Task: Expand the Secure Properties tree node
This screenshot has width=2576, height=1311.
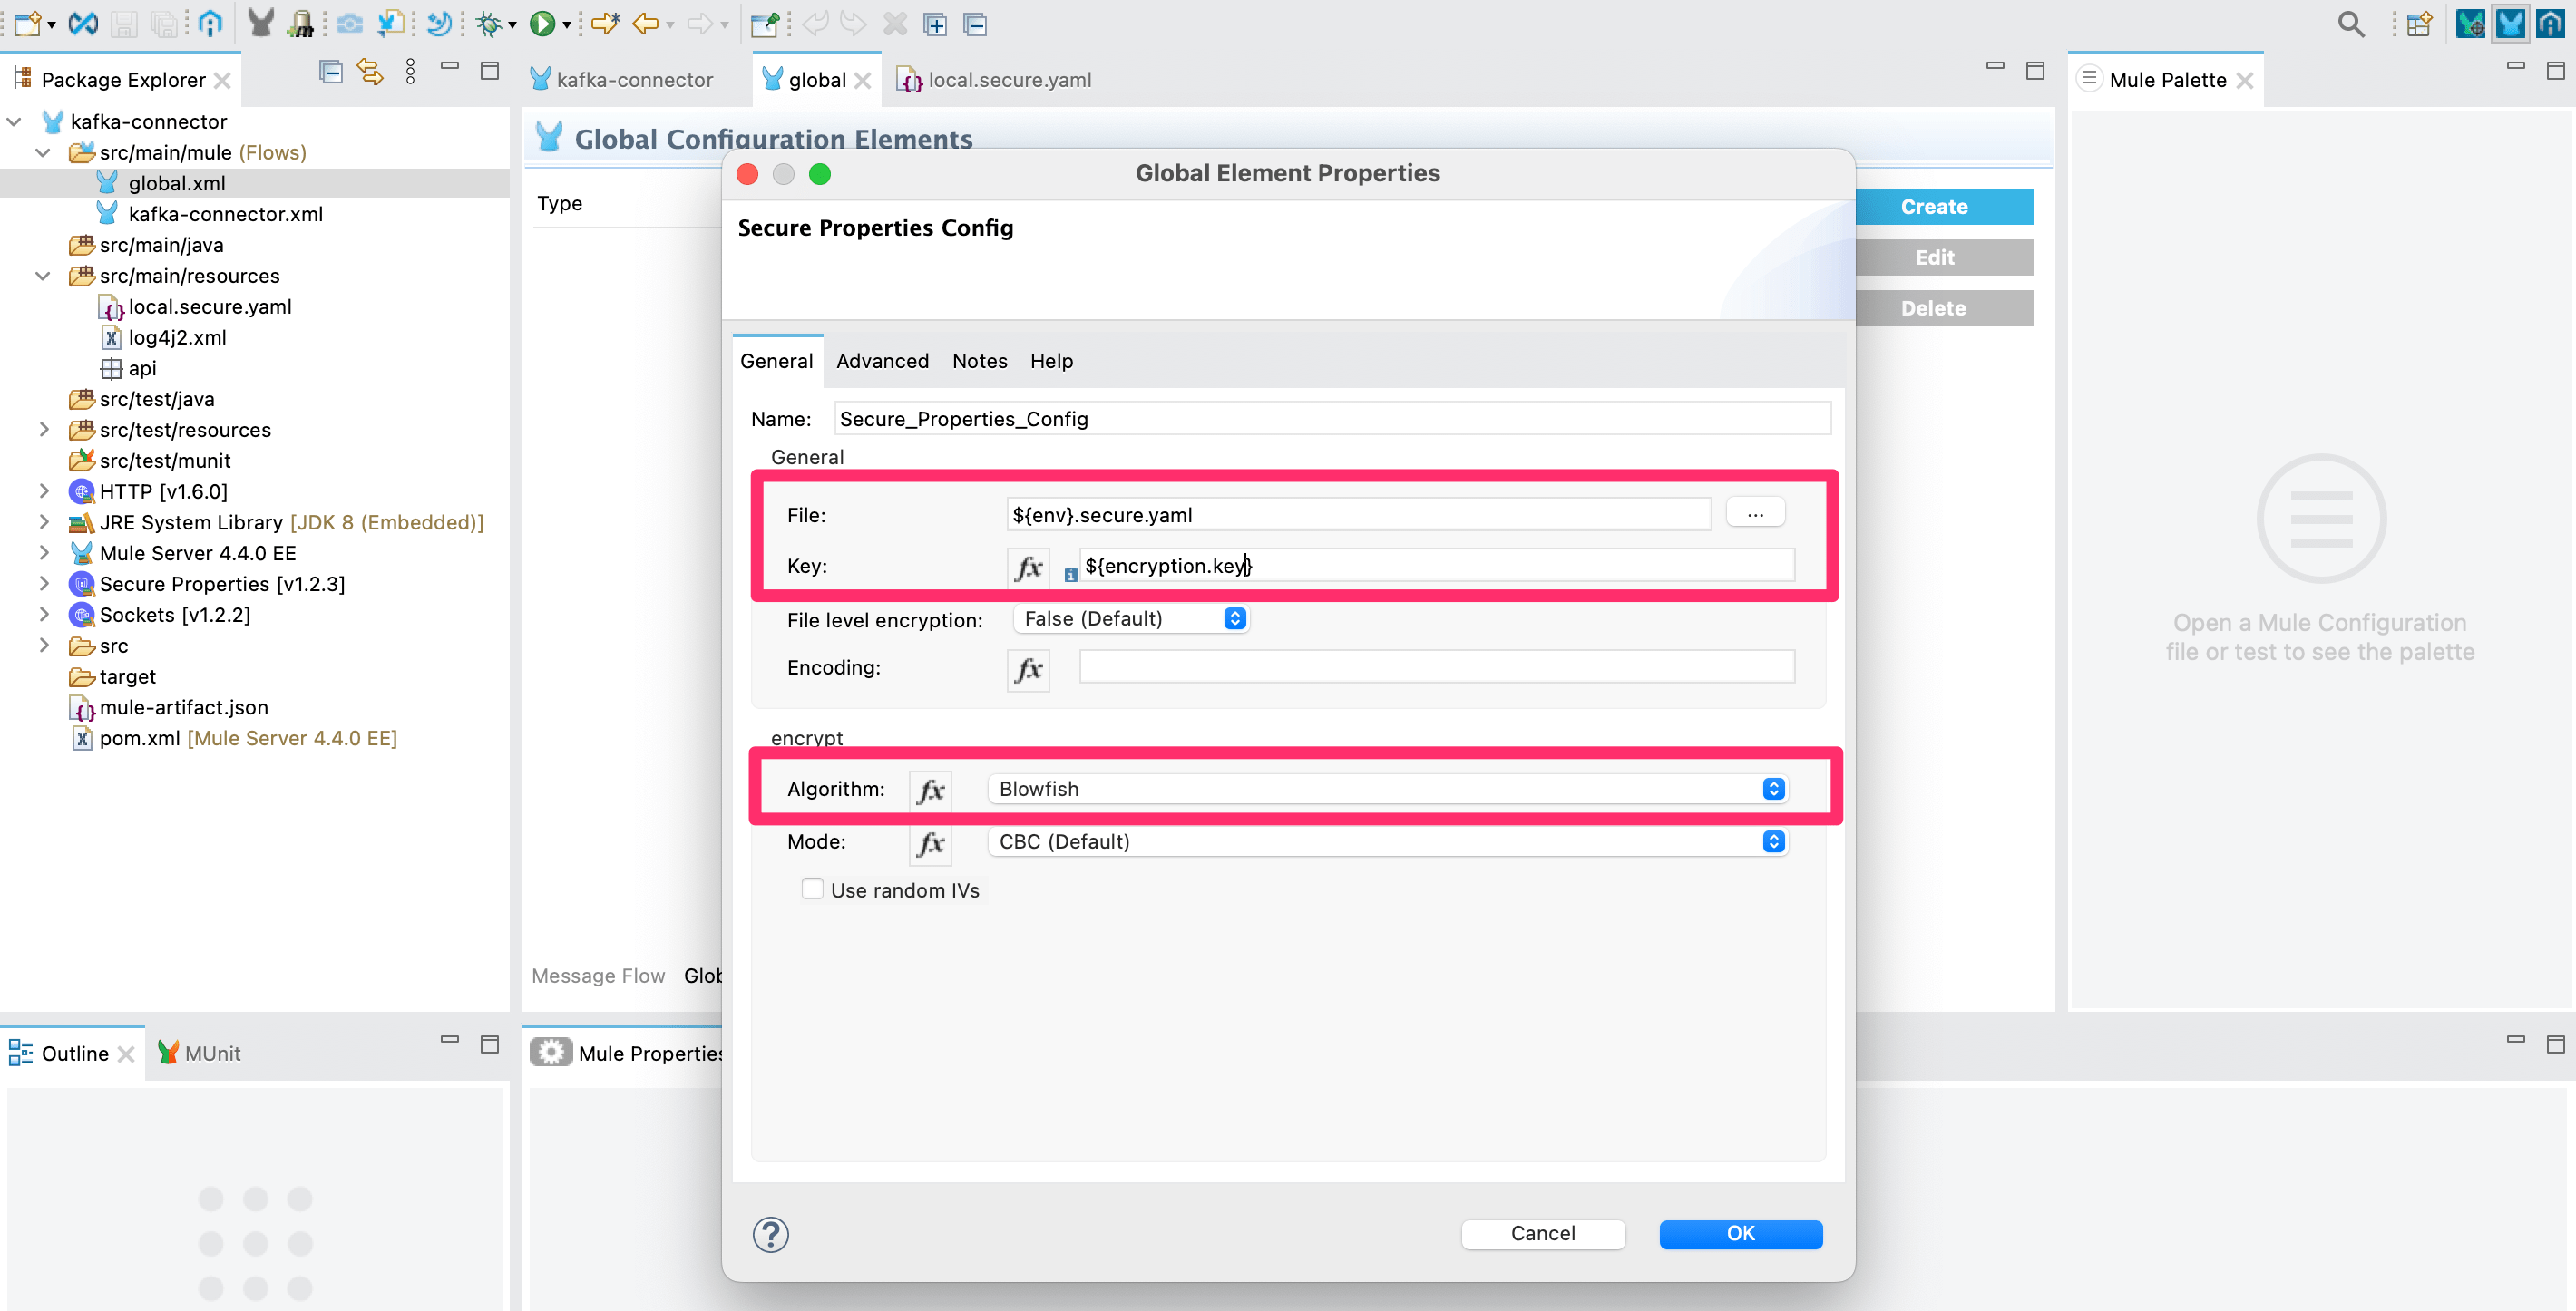Action: point(45,584)
